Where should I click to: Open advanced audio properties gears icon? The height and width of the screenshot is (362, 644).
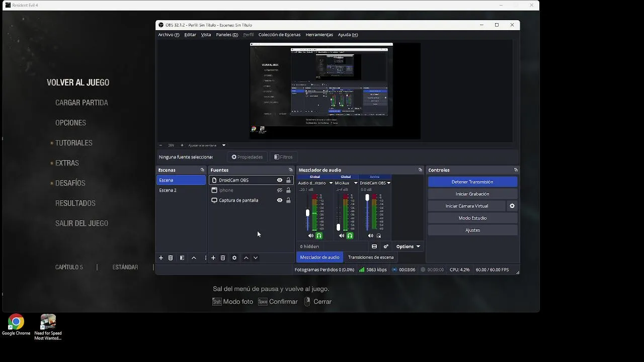(x=386, y=246)
